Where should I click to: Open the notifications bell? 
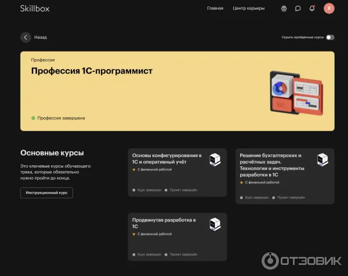pyautogui.click(x=313, y=9)
